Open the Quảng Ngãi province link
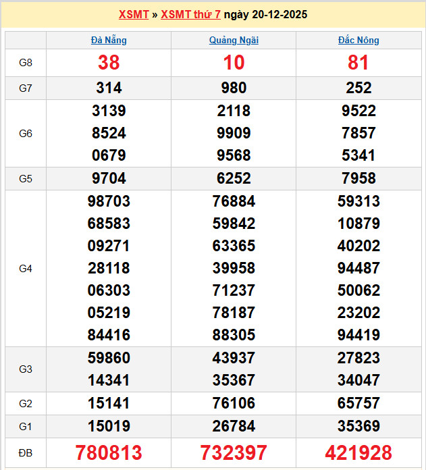This screenshot has height=470, width=426. click(234, 40)
